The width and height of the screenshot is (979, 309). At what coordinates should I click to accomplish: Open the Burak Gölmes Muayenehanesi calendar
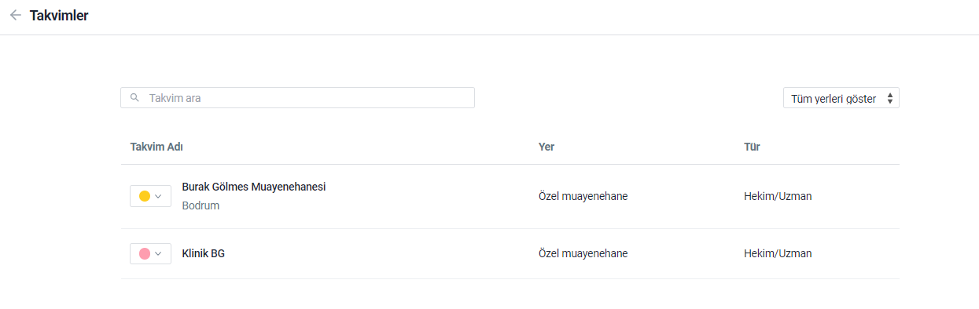[x=253, y=187]
